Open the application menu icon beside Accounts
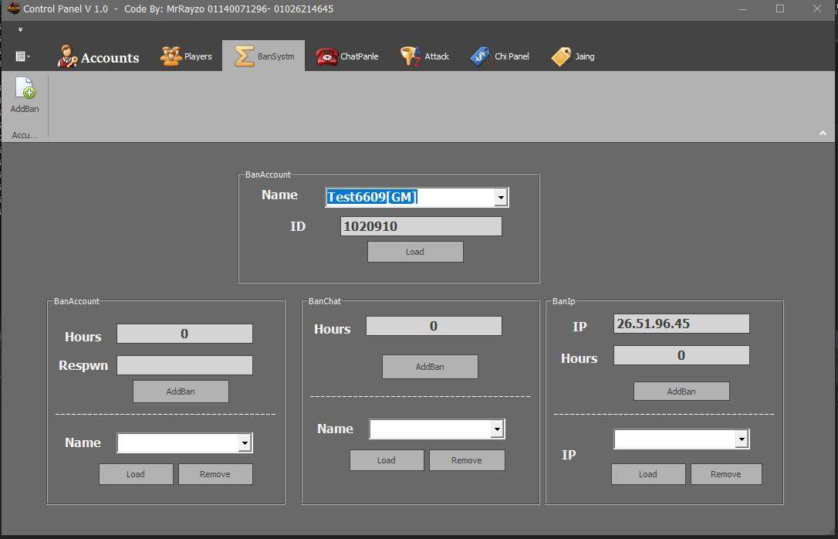The height and width of the screenshot is (539, 838). (x=22, y=56)
